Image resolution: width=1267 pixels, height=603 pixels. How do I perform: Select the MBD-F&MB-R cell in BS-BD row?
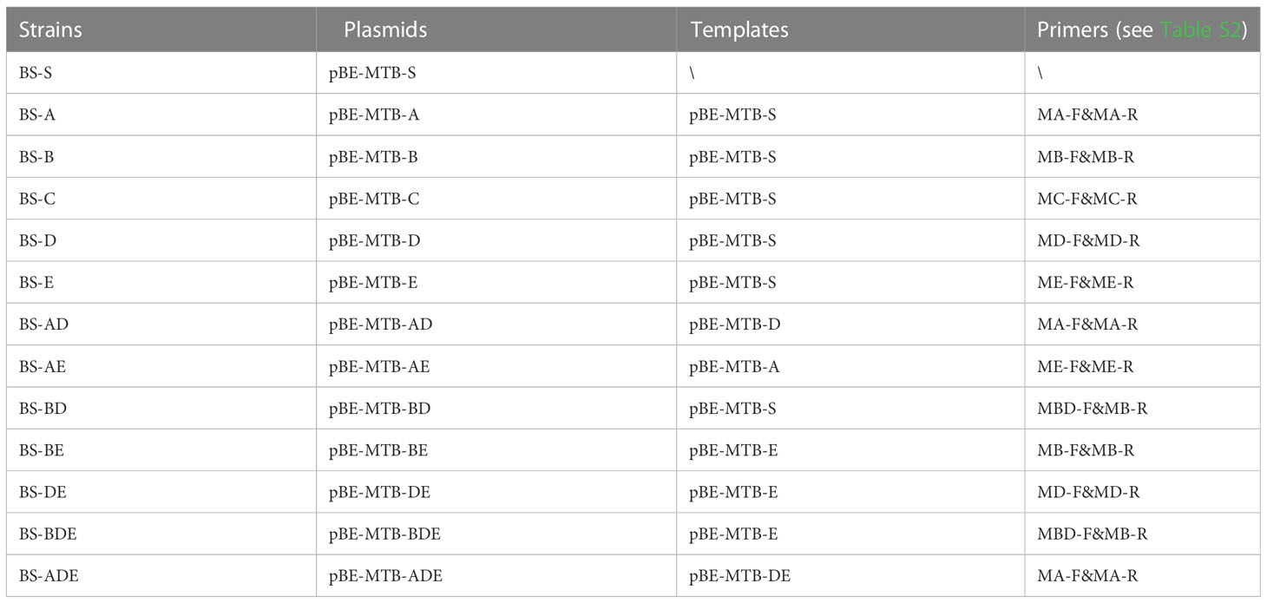(1142, 409)
